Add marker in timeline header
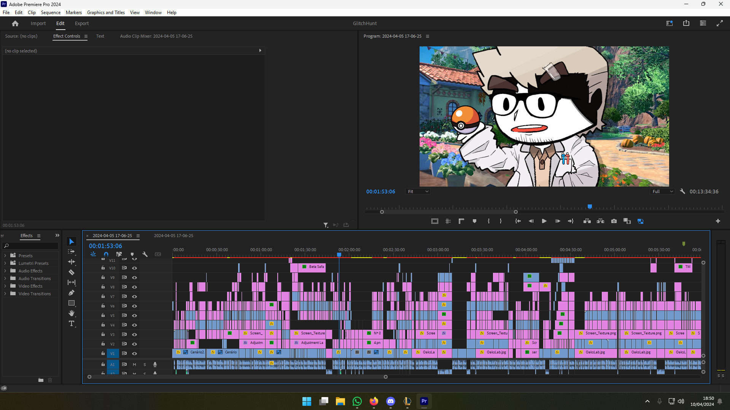The width and height of the screenshot is (730, 410). [132, 254]
